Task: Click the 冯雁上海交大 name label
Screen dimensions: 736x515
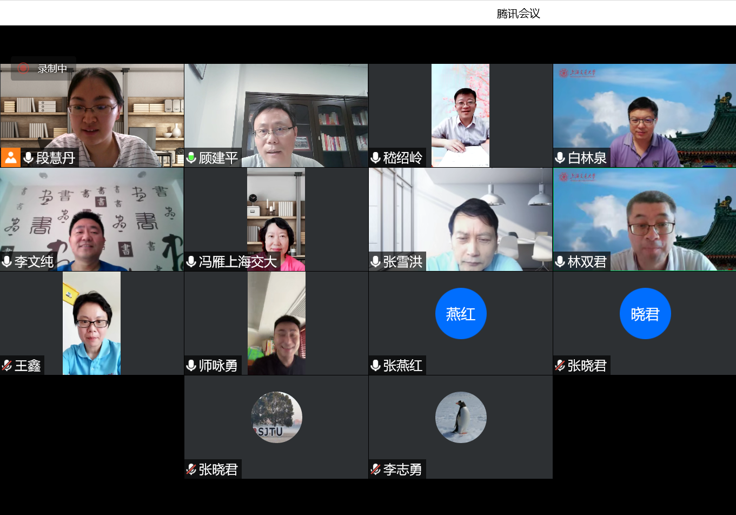Action: [238, 262]
